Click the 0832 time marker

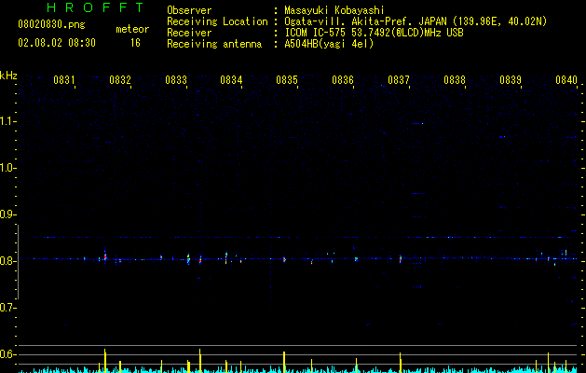(x=120, y=80)
